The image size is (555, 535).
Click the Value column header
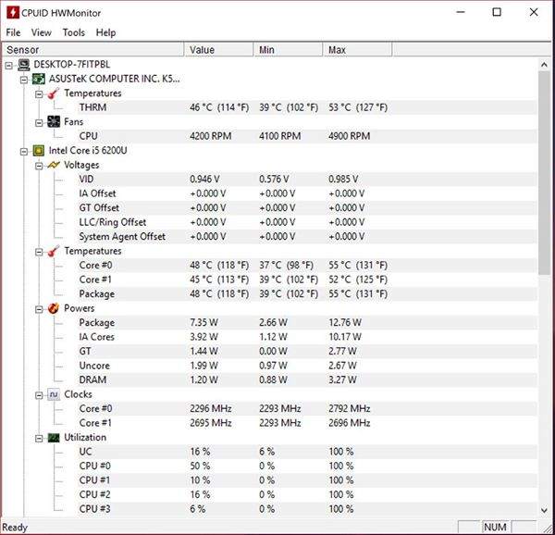(x=202, y=50)
